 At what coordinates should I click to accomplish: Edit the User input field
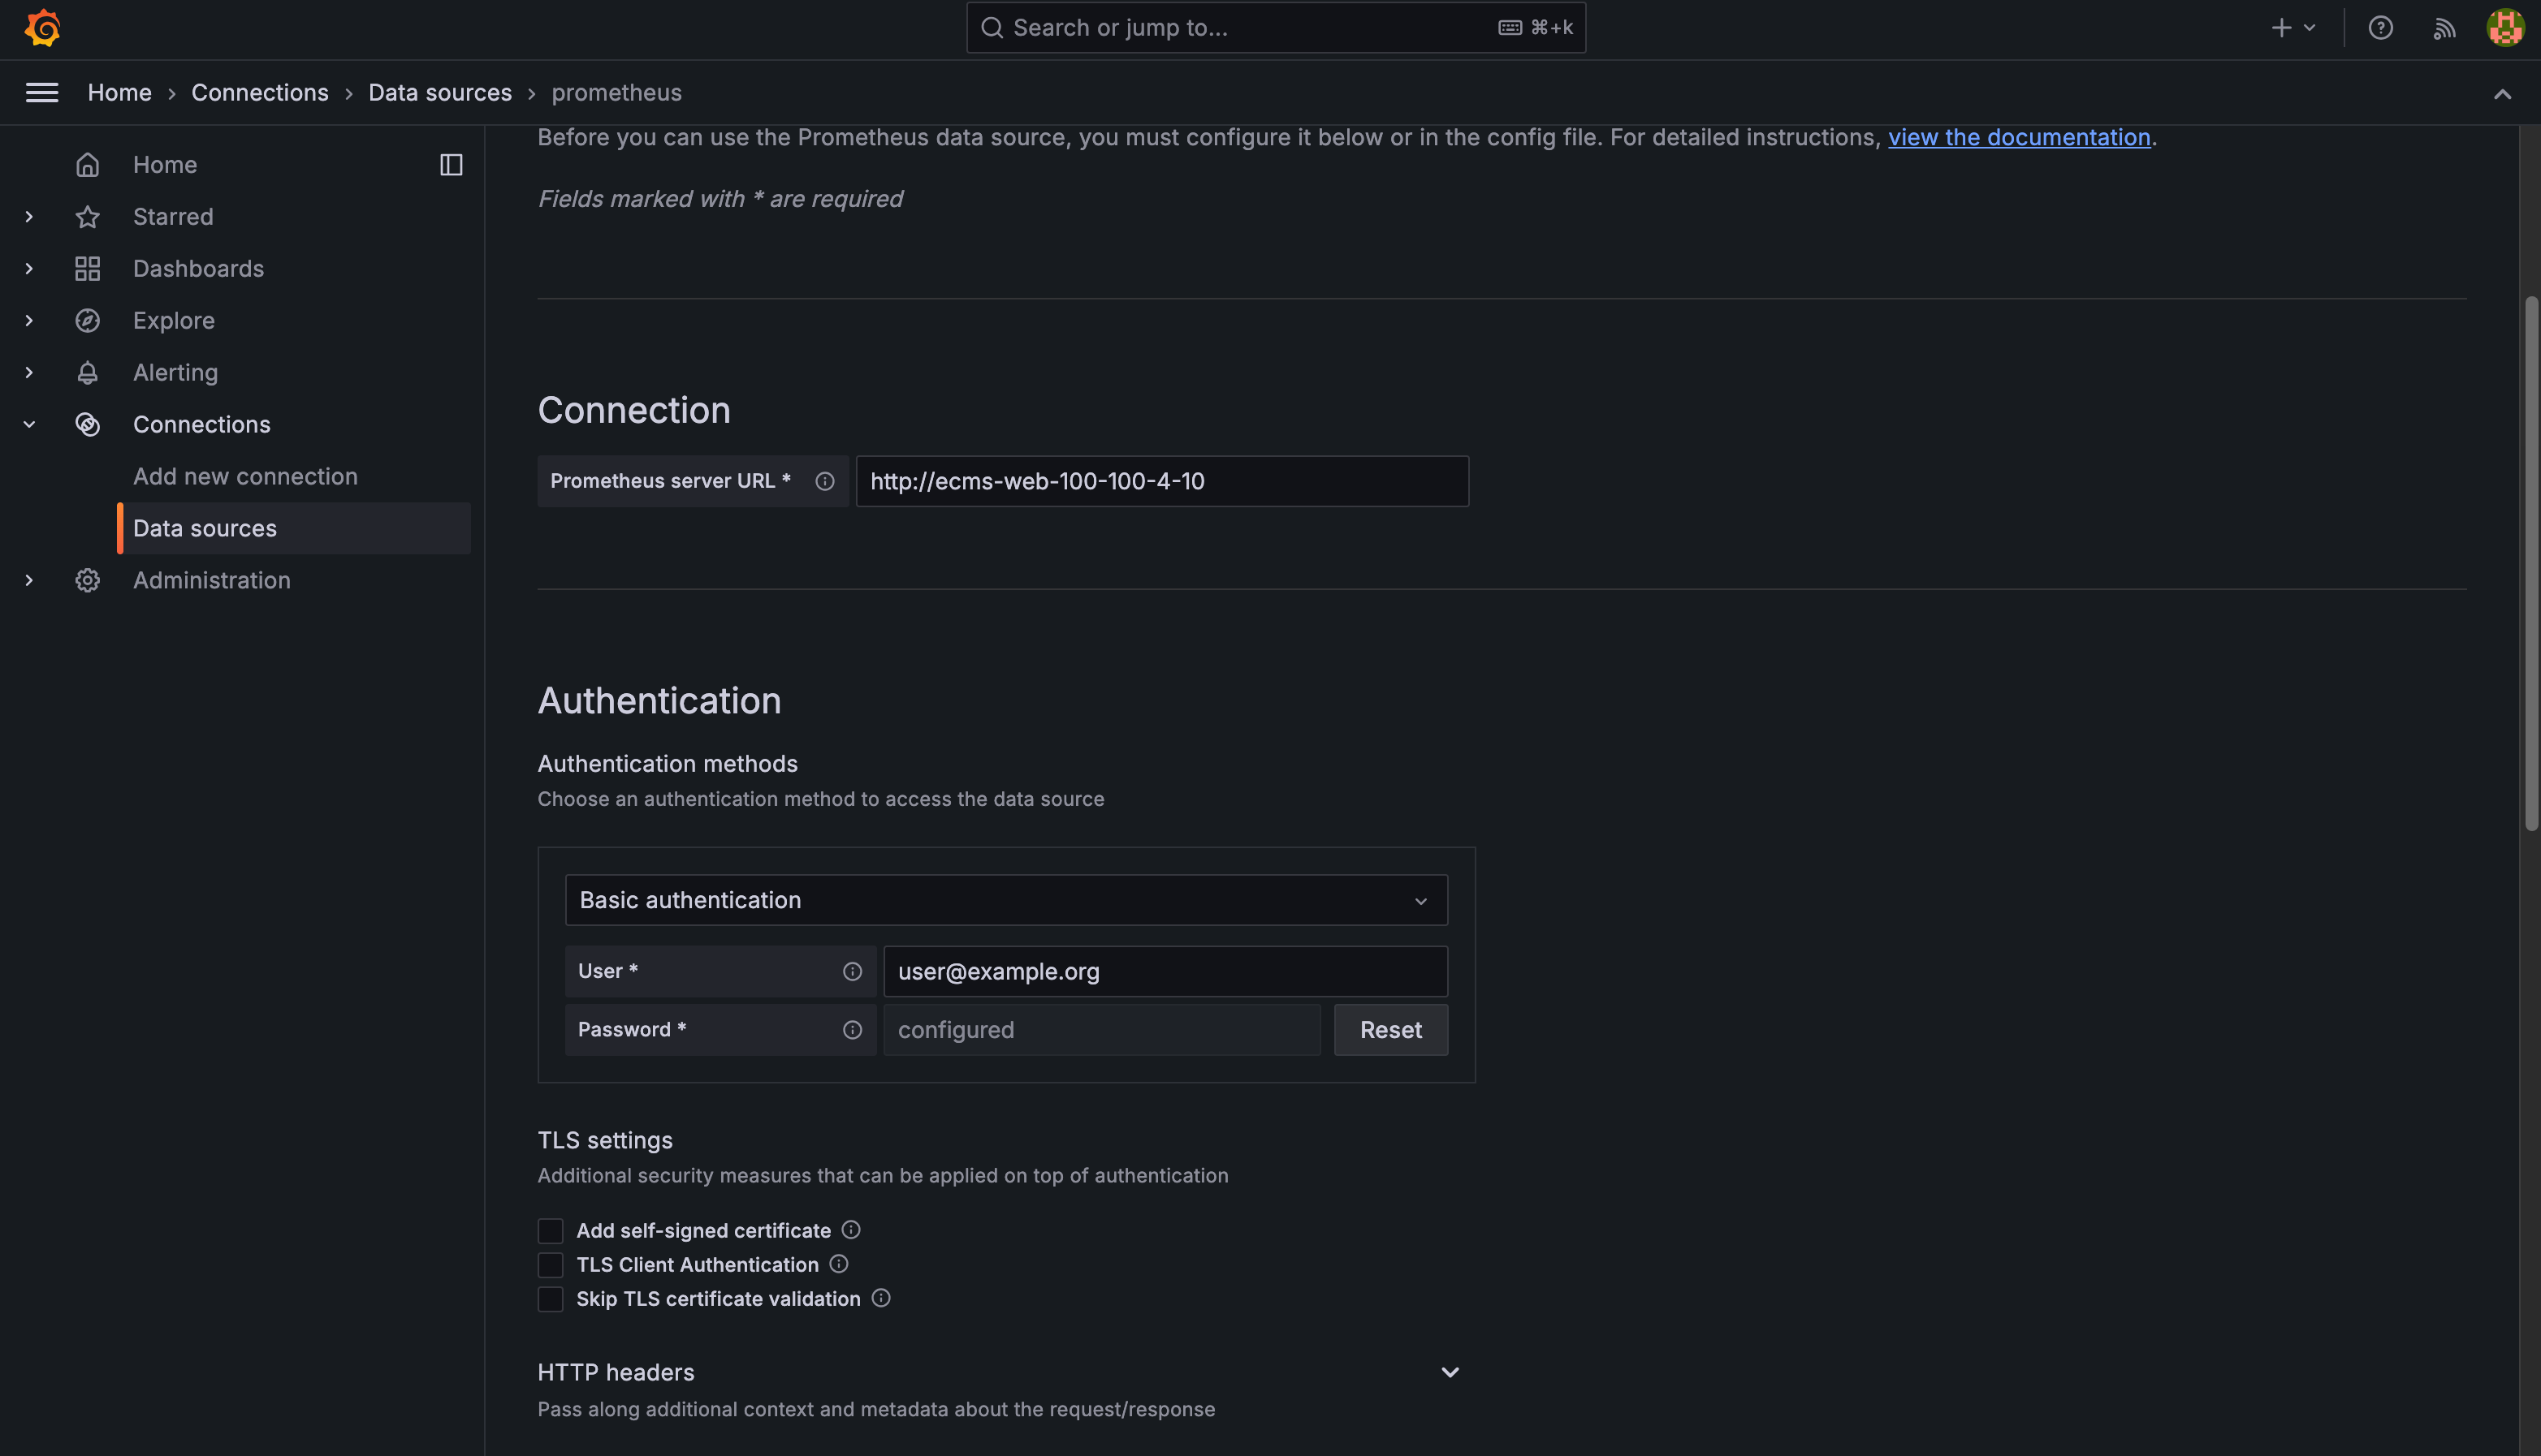point(1165,972)
